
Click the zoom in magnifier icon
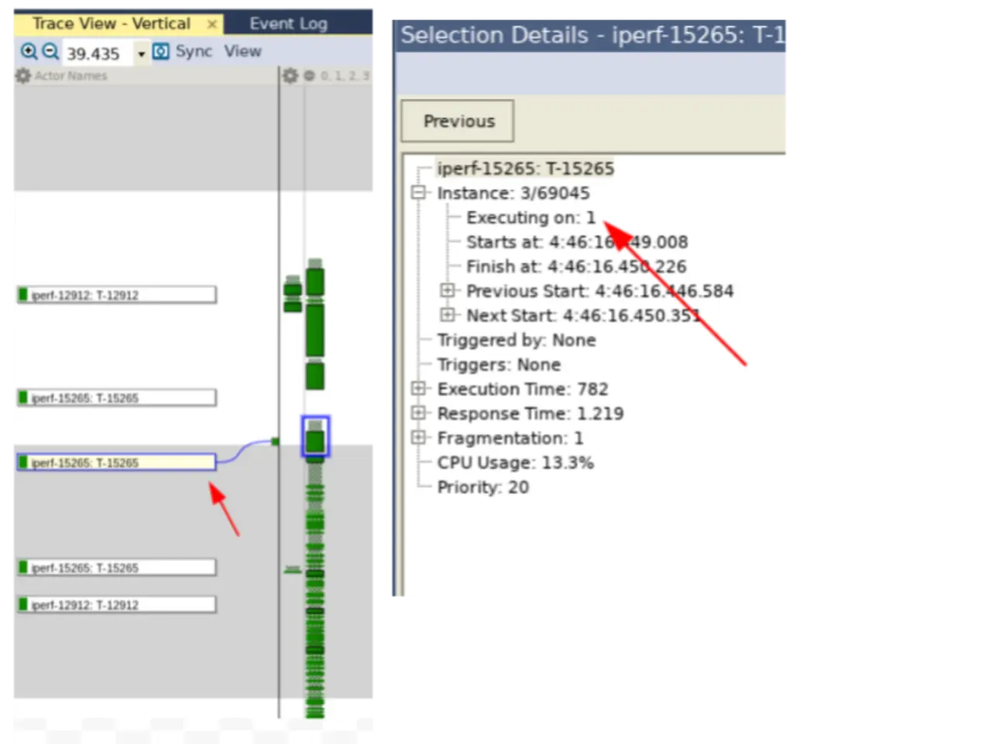click(x=29, y=52)
